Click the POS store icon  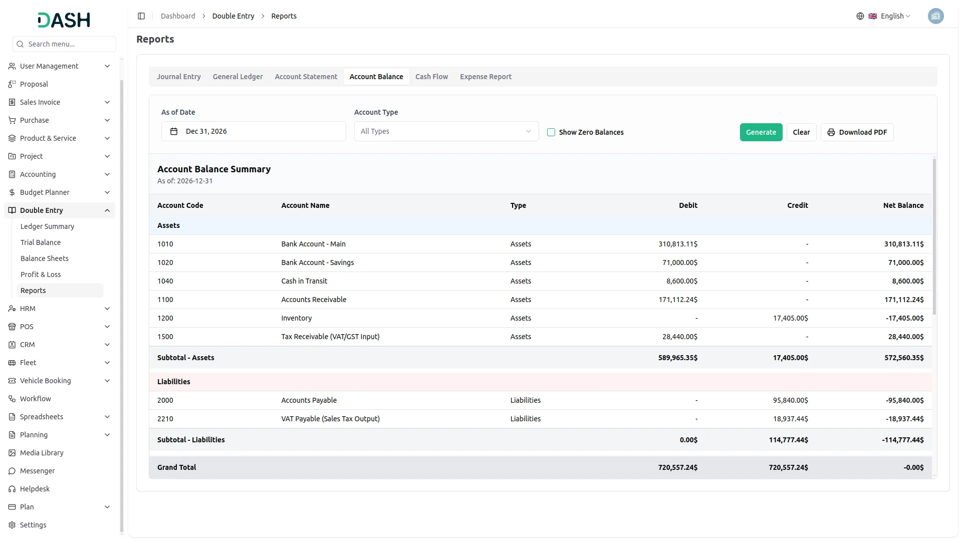tap(12, 327)
